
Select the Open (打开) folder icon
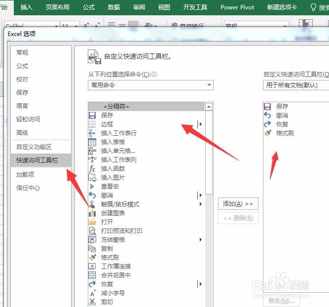92,222
